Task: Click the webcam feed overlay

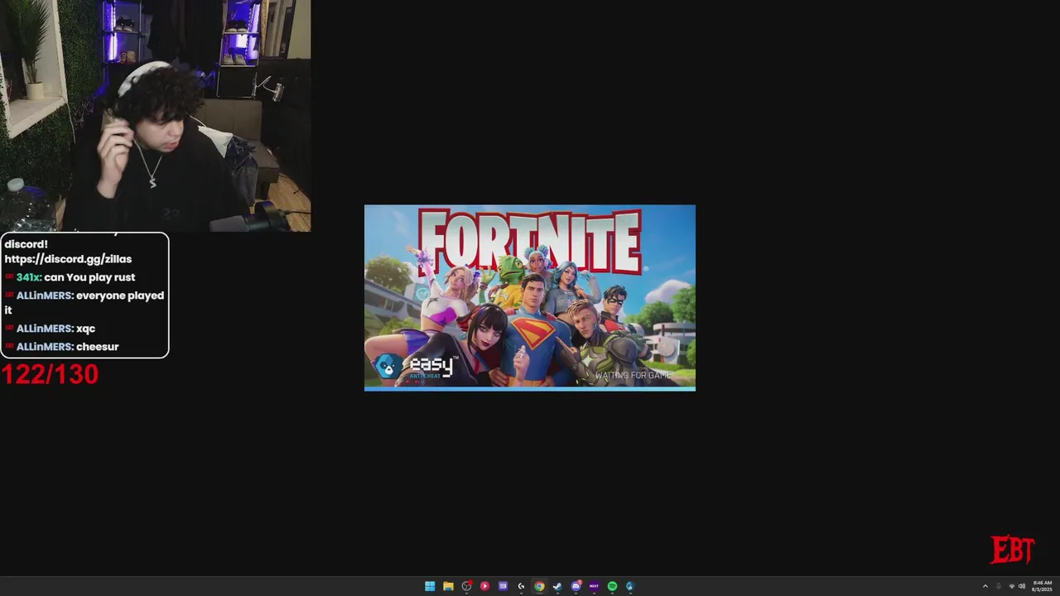Action: (156, 116)
